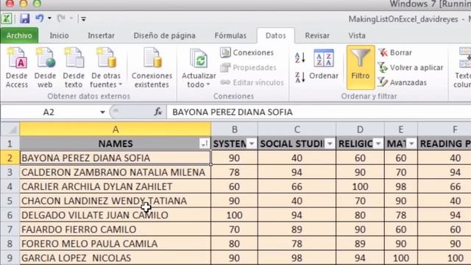Click the Excel application icon in title bar
Viewport: 471px width, 265px height.
(x=7, y=18)
